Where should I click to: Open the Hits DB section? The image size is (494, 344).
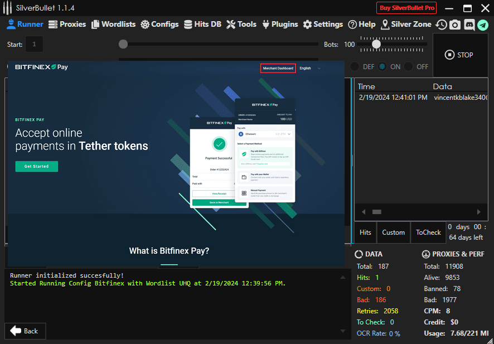point(202,25)
